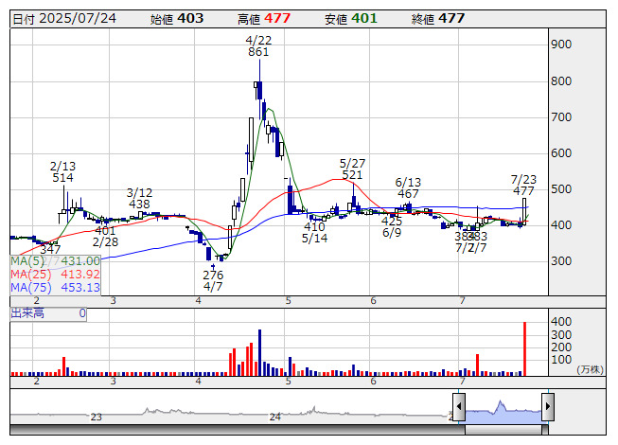
Task: Click the 出来高 volume label box
Action: point(48,314)
